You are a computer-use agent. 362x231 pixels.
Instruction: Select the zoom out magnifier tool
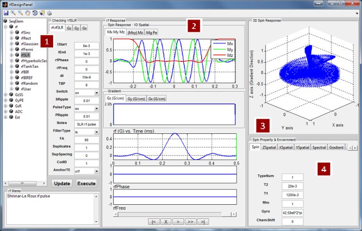click(x=20, y=13)
